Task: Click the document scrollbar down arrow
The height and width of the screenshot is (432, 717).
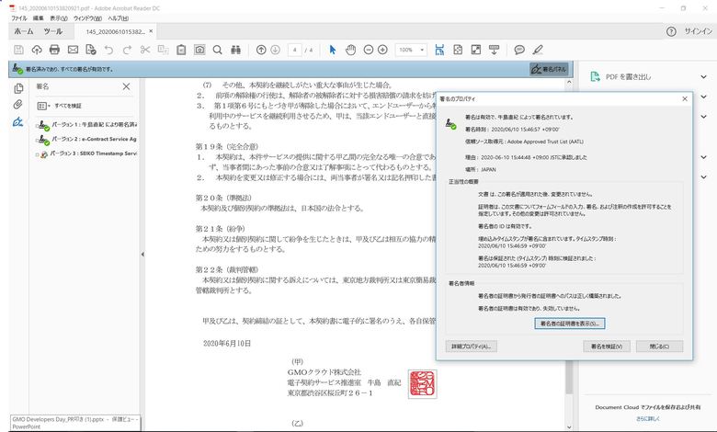Action: [x=569, y=427]
